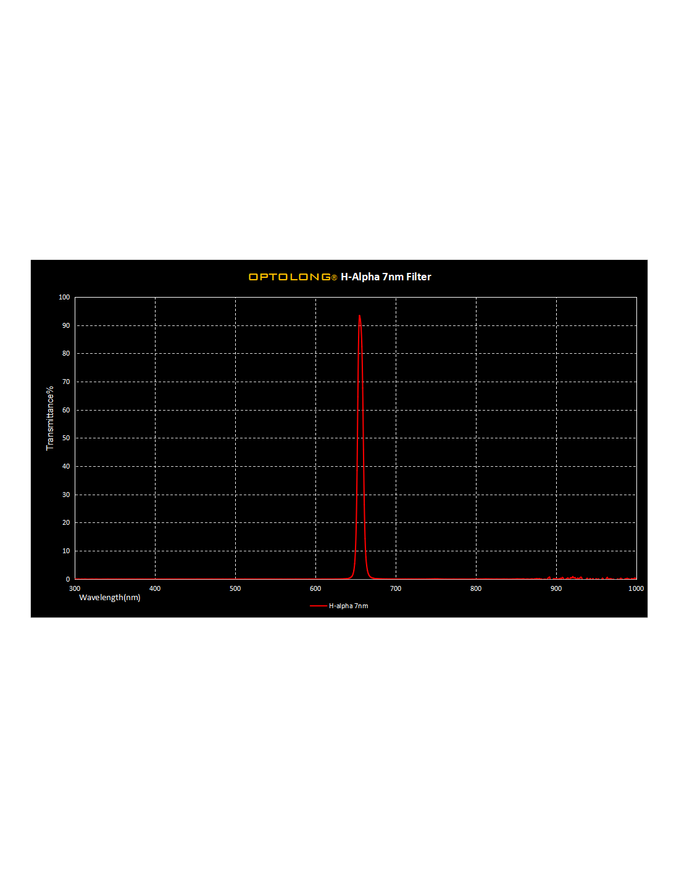Click the 800 tick label on the wavelength axis
Viewport: 679px width, 878px height.
(476, 589)
